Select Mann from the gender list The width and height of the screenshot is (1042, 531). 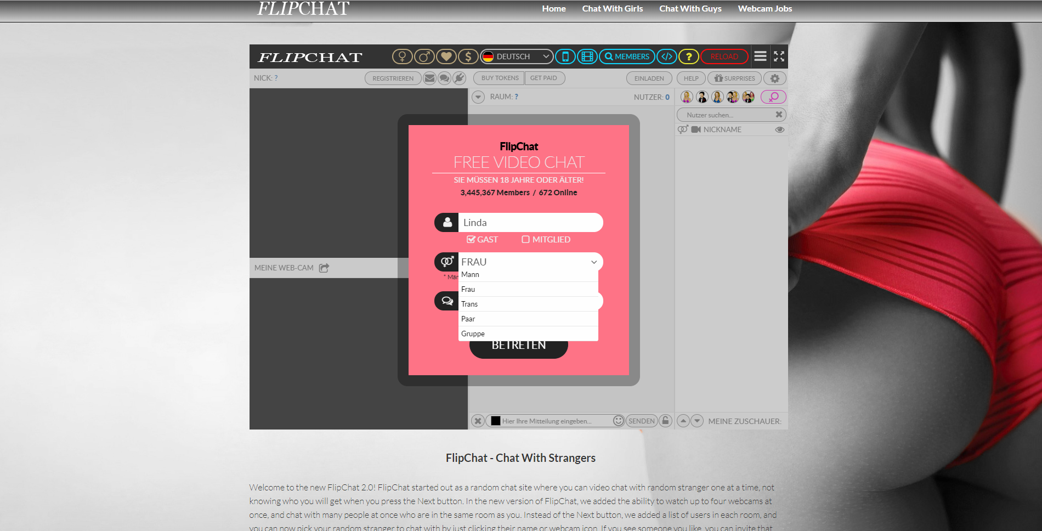[528, 274]
